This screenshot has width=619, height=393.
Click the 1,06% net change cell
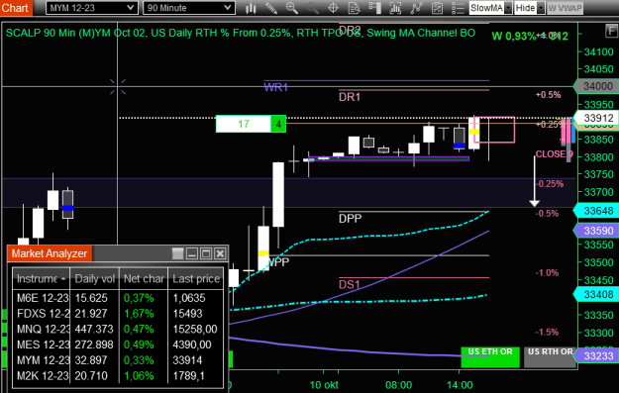(144, 375)
